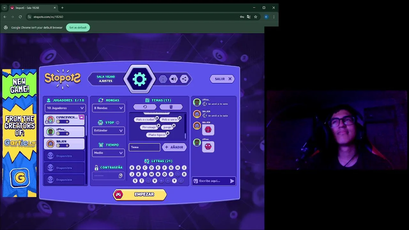Click the first Disponible player slot
The width and height of the screenshot is (409, 230).
click(64, 156)
